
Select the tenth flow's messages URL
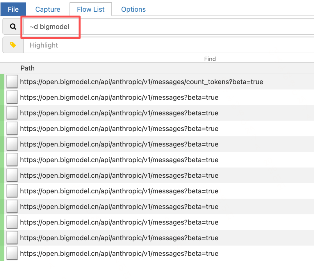[x=119, y=222]
